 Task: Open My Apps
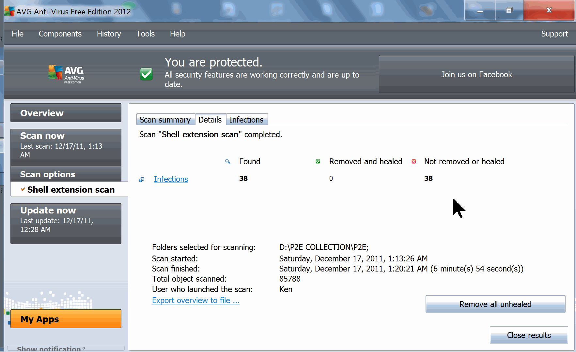pos(66,319)
